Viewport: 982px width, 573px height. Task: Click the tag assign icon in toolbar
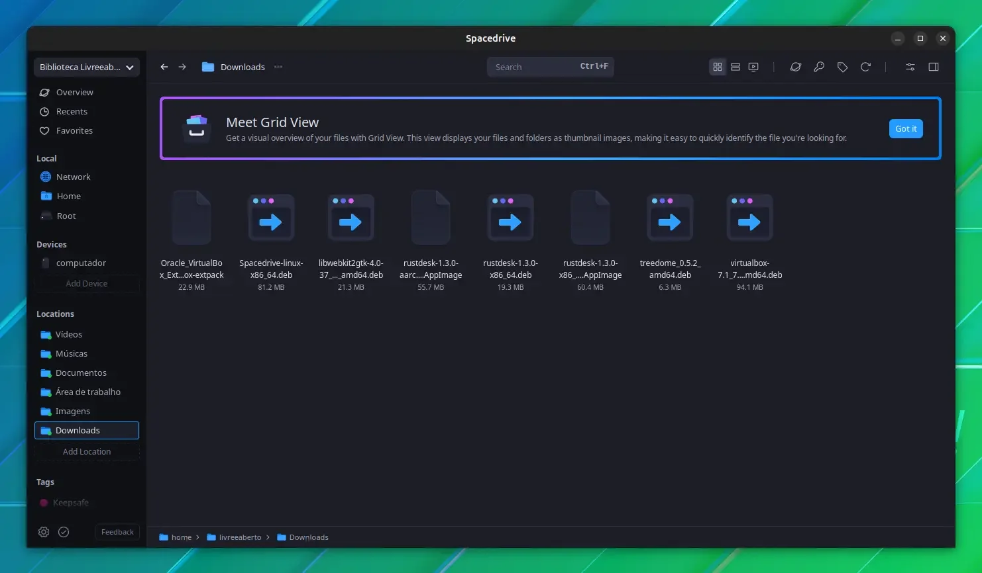[x=842, y=67]
